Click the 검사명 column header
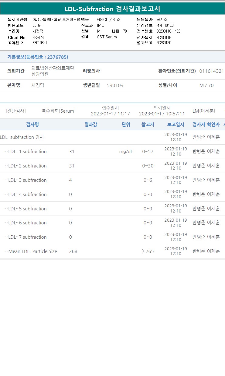 [32, 125]
